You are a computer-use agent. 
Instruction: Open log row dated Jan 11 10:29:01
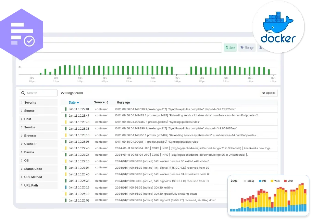pos(169,109)
